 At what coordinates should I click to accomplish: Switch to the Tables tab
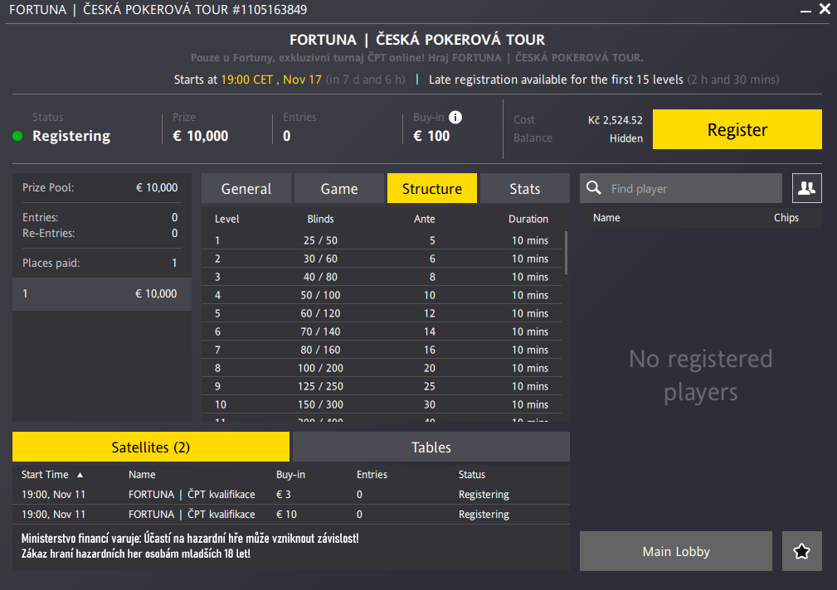click(431, 447)
